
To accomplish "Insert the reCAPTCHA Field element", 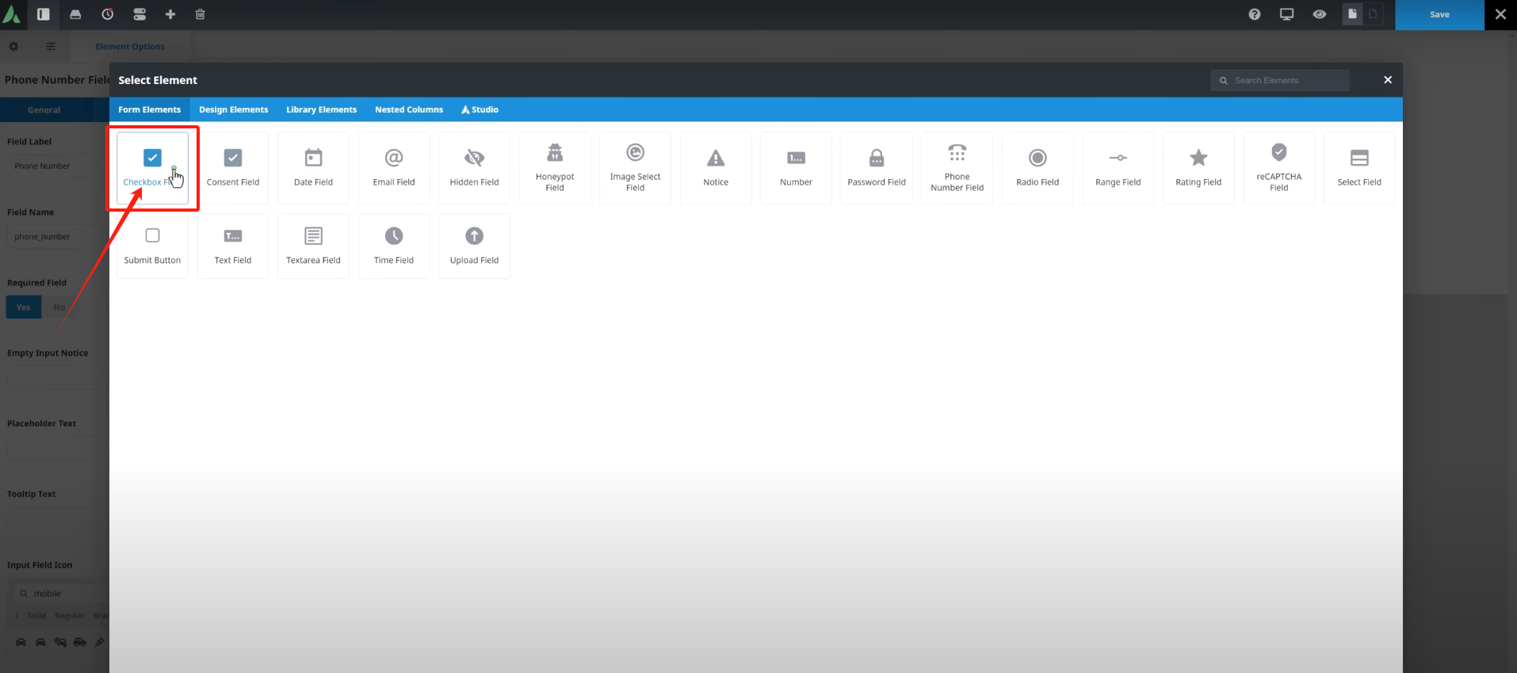I will click(x=1278, y=167).
